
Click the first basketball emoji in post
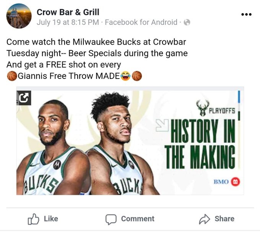point(12,76)
